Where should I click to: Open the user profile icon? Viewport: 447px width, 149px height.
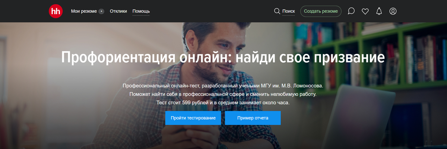click(x=393, y=11)
